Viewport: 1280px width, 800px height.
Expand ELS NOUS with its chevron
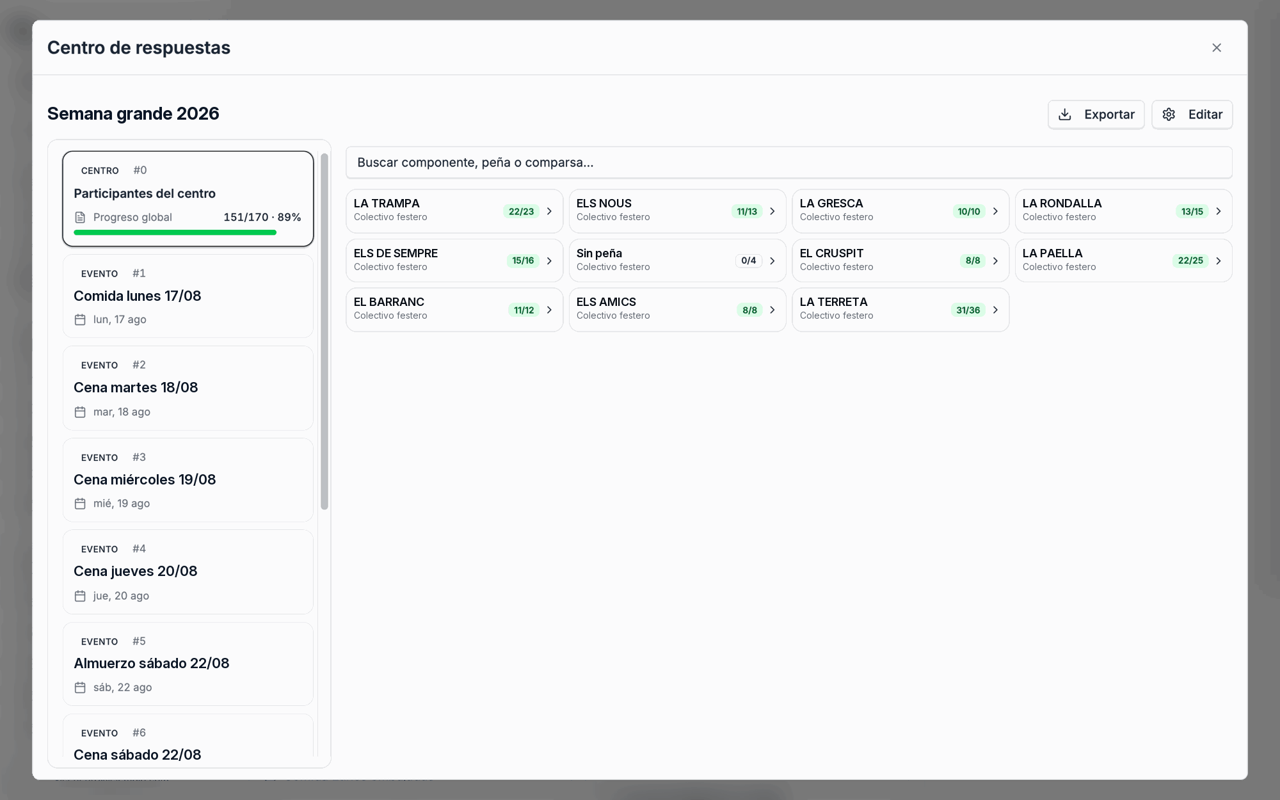(x=772, y=211)
